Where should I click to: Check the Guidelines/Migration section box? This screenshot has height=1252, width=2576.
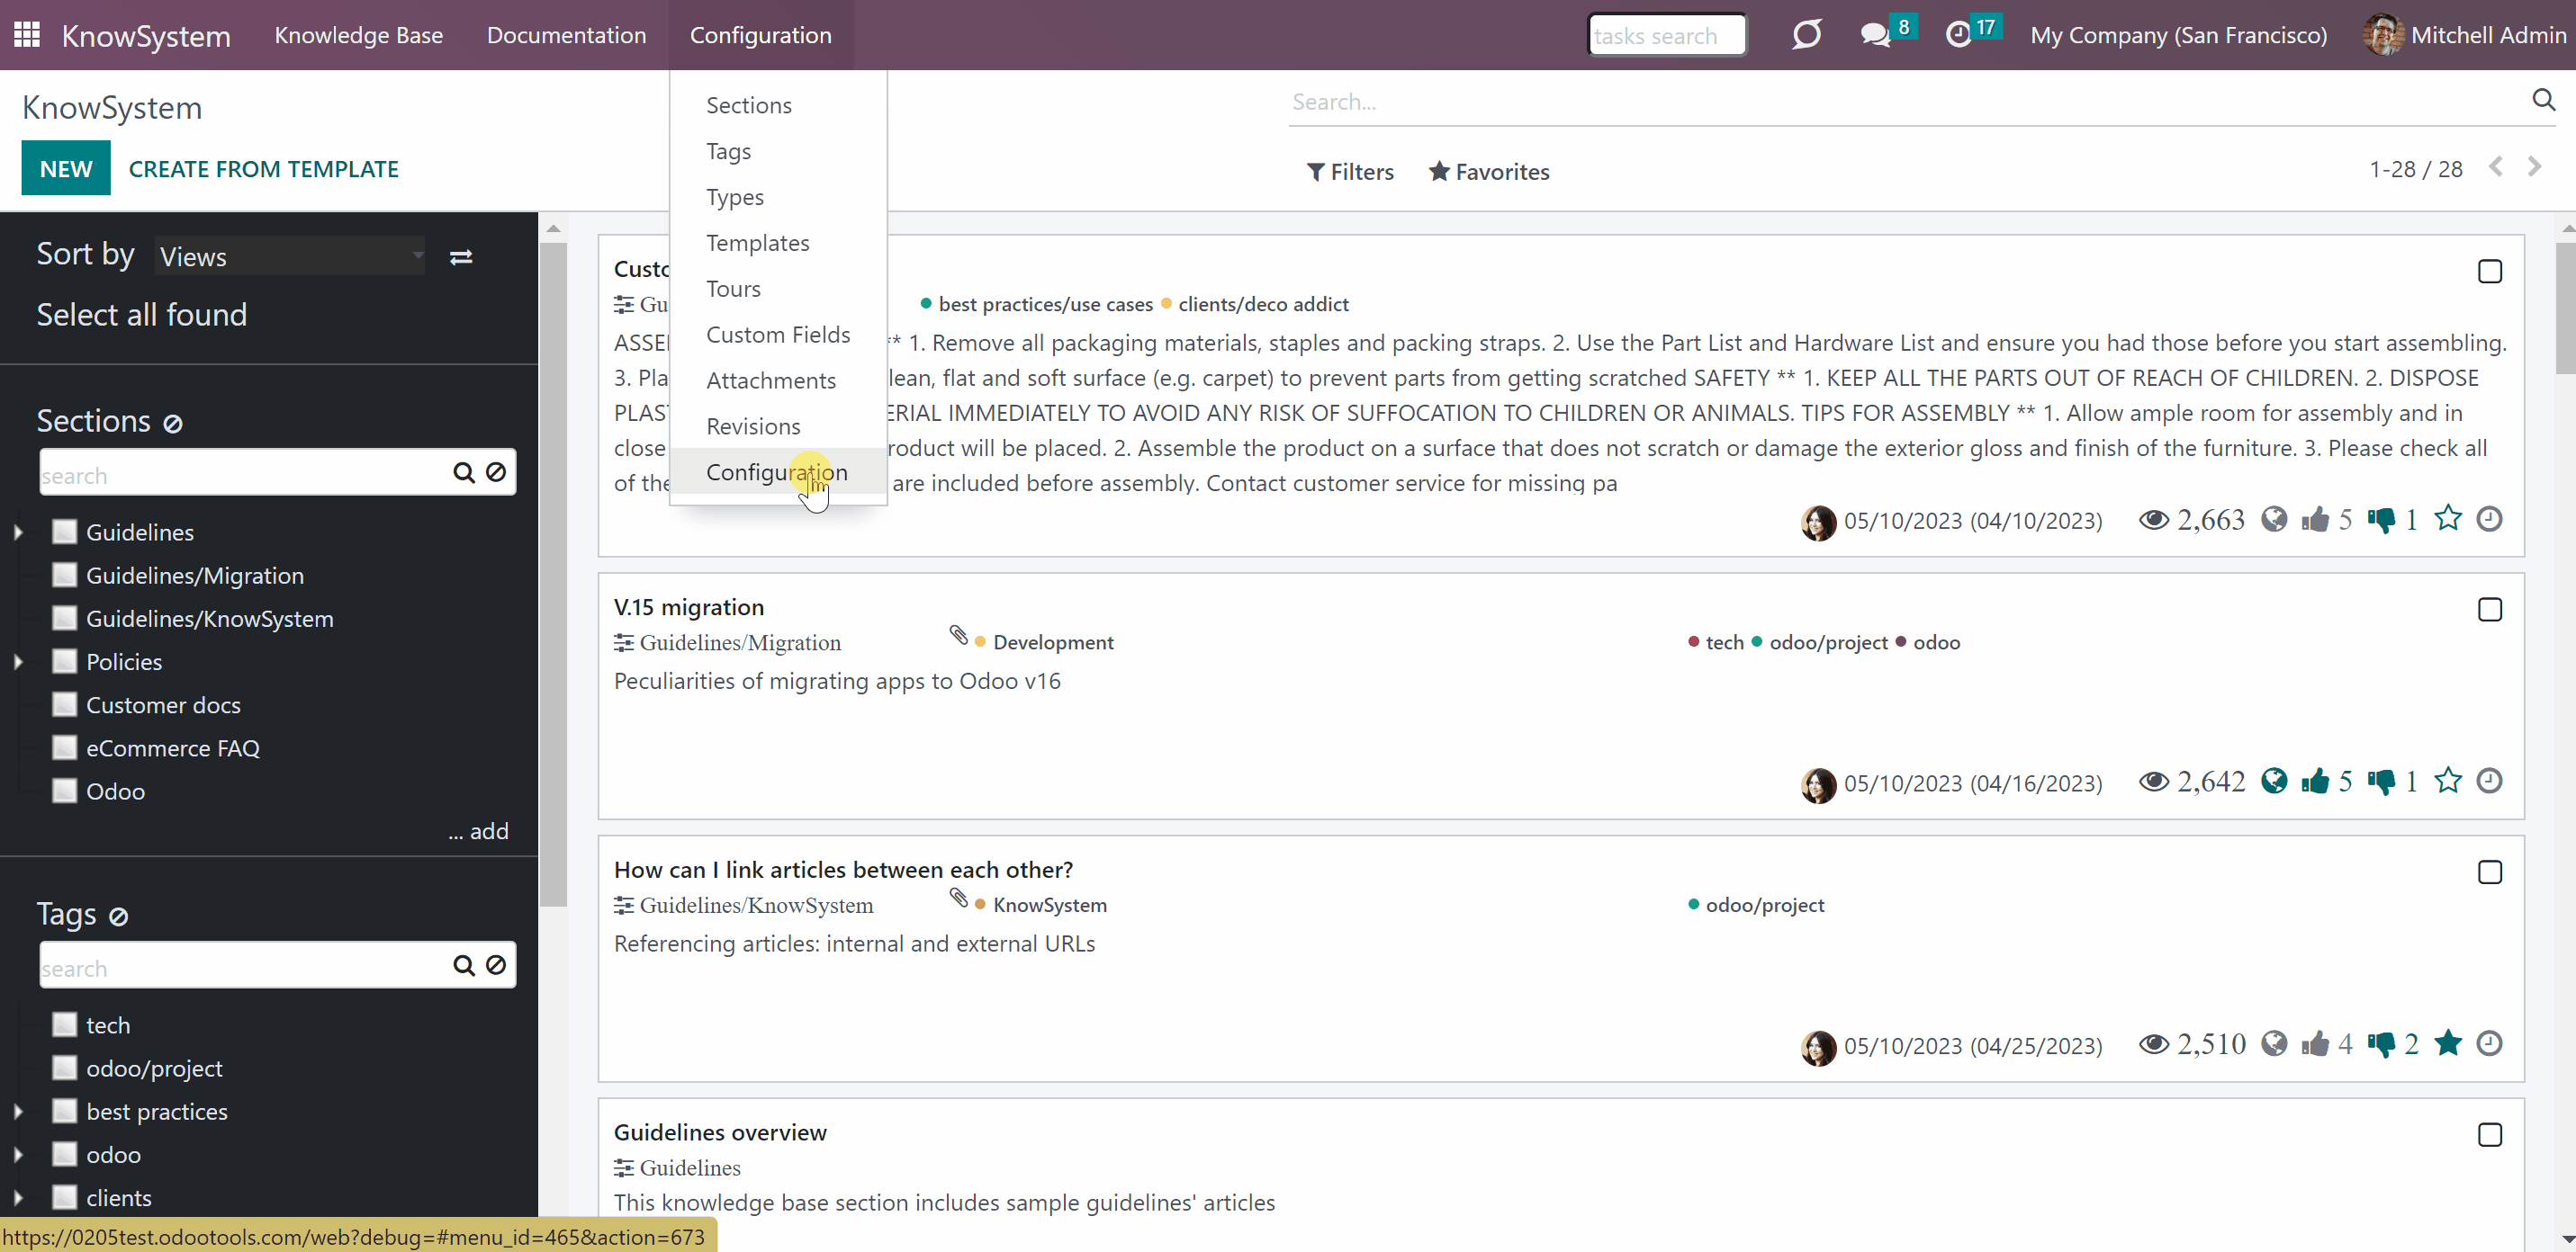click(64, 575)
